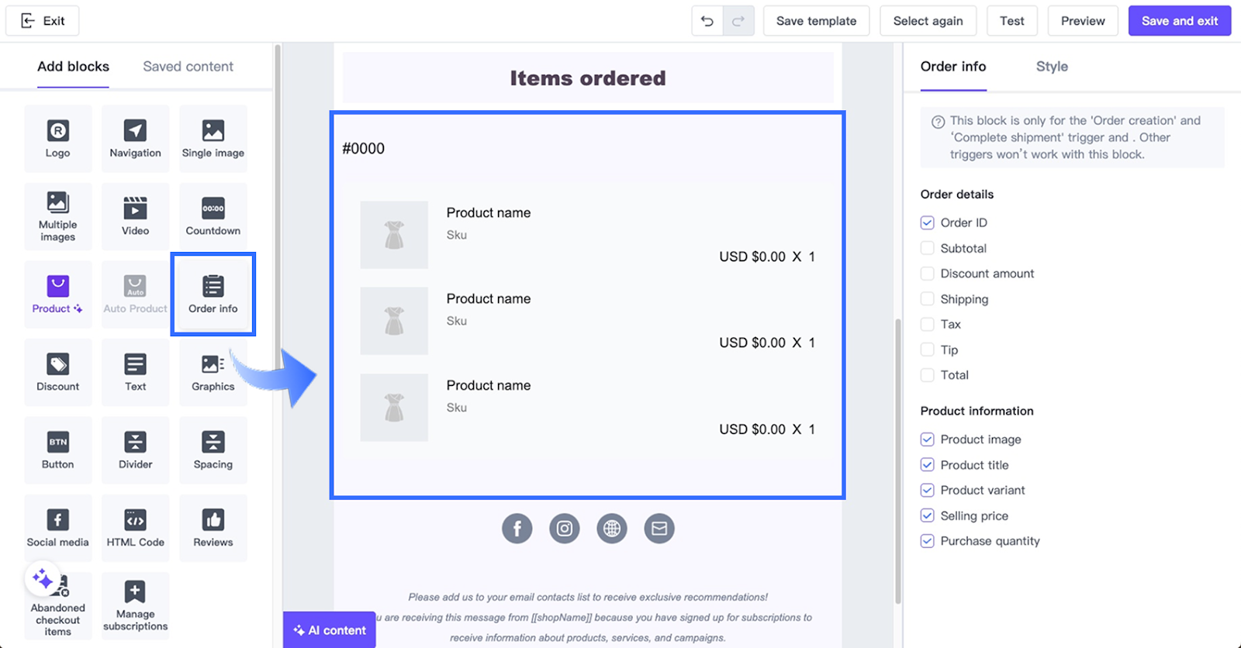
Task: Open the AI content button
Action: (330, 630)
